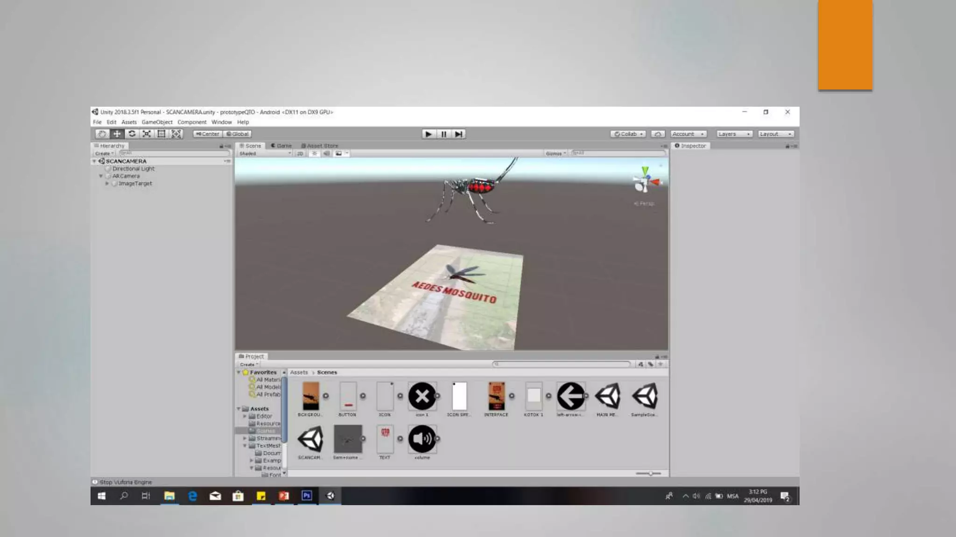This screenshot has height=537, width=956.
Task: Click the cloud services icon
Action: click(658, 134)
